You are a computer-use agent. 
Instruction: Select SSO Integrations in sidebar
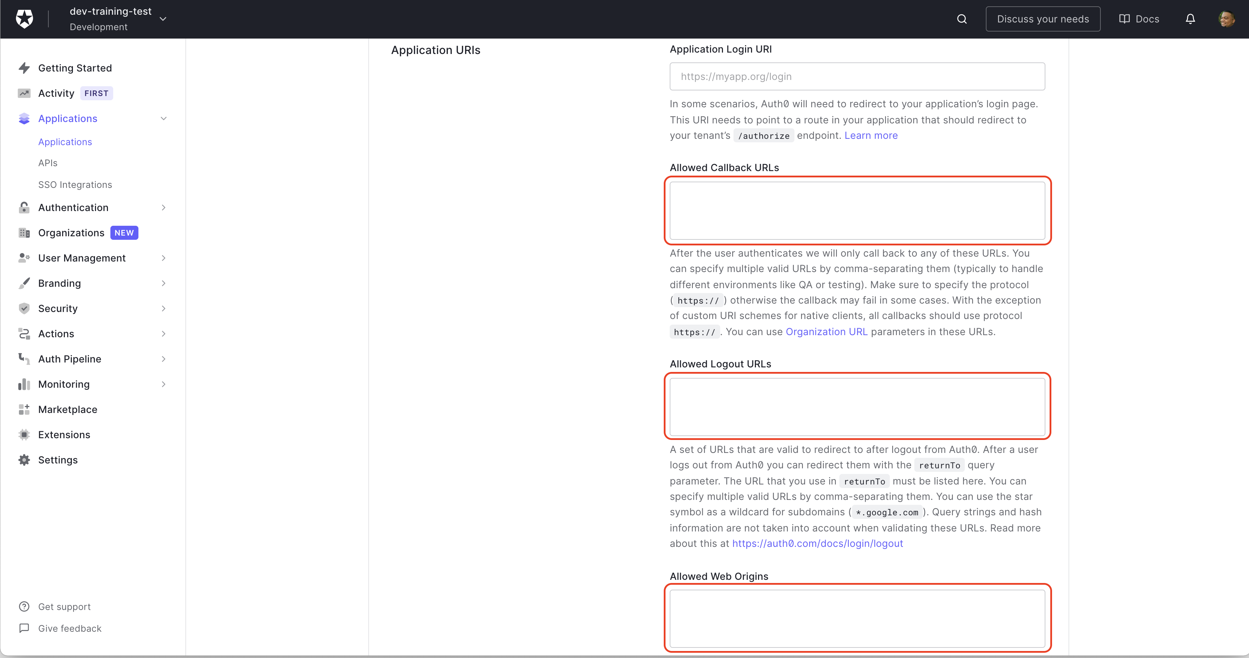75,185
